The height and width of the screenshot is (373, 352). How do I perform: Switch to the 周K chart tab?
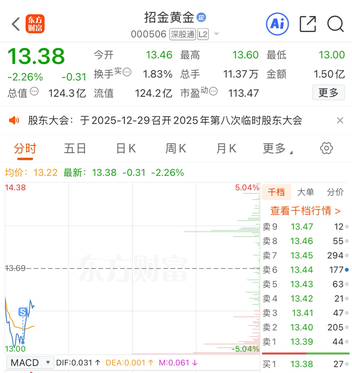click(x=176, y=149)
